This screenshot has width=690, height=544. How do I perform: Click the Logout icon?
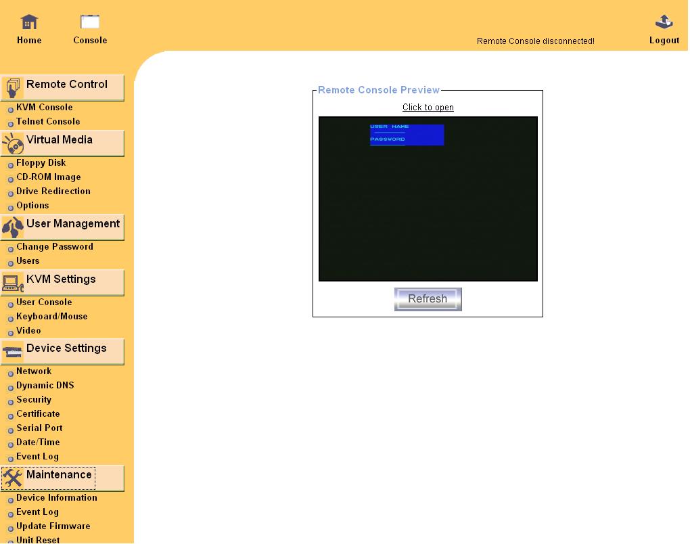[664, 22]
